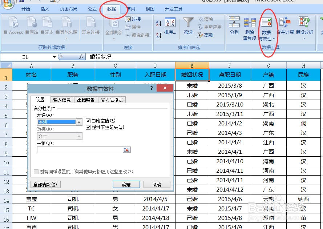
Task: Switch to 设置 tab in dialog
Action: [x=40, y=100]
